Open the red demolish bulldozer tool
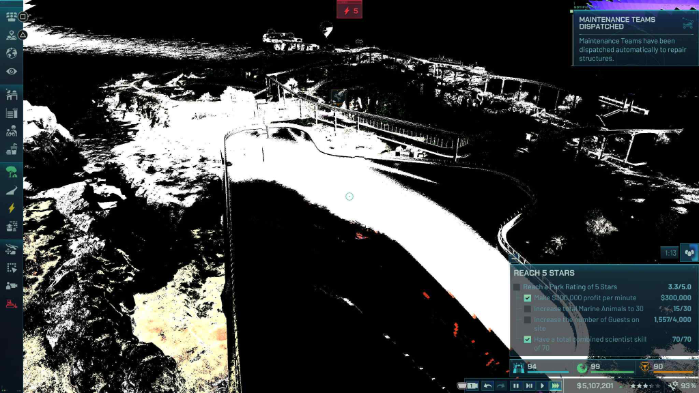 pyautogui.click(x=11, y=304)
